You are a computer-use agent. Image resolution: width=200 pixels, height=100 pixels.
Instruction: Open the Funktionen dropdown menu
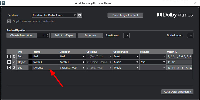point(126,35)
